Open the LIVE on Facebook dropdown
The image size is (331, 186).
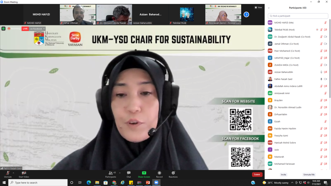click(37, 29)
